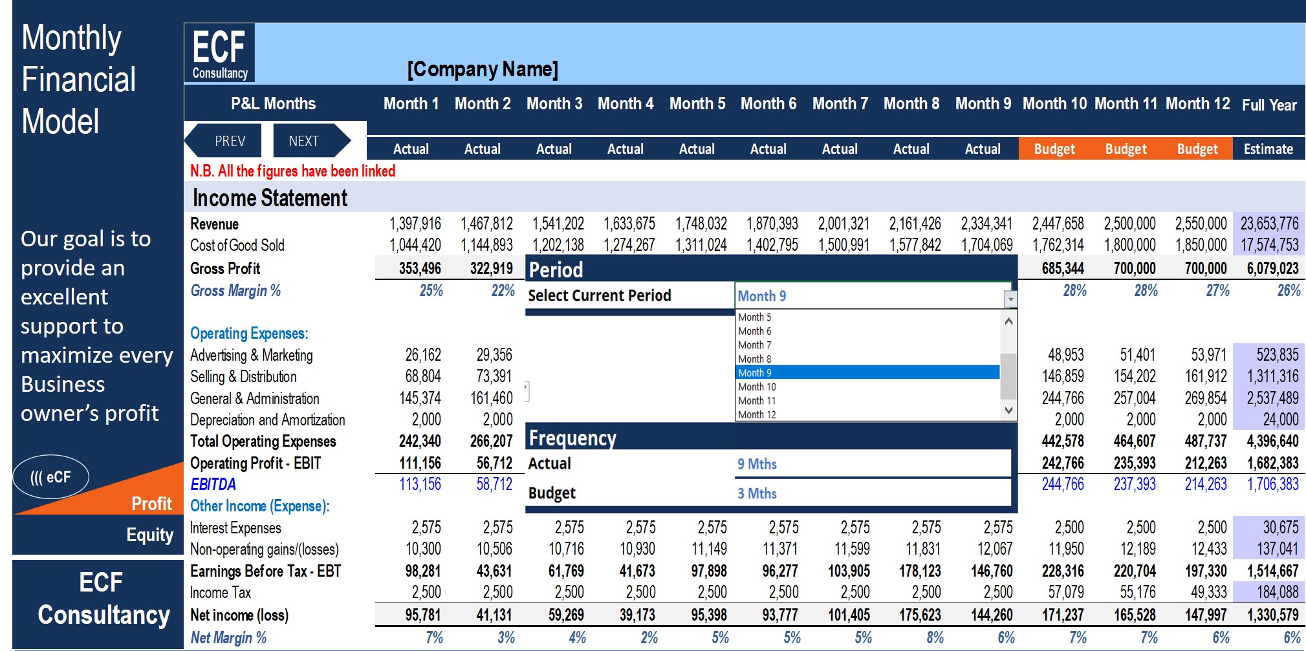Image resolution: width=1306 pixels, height=651 pixels.
Task: Choose highlighted Month 9 list entry
Action: [x=868, y=372]
